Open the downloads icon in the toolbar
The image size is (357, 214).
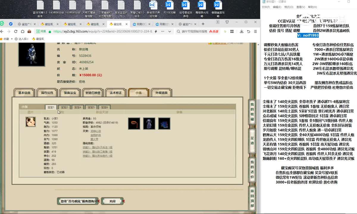[x=242, y=31]
